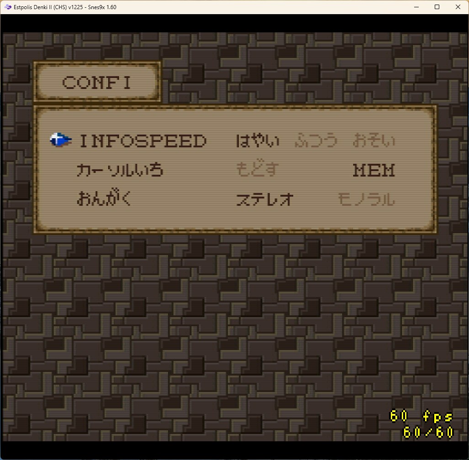Click the 60/60 frame rate readout
The height and width of the screenshot is (460, 469).
click(428, 432)
